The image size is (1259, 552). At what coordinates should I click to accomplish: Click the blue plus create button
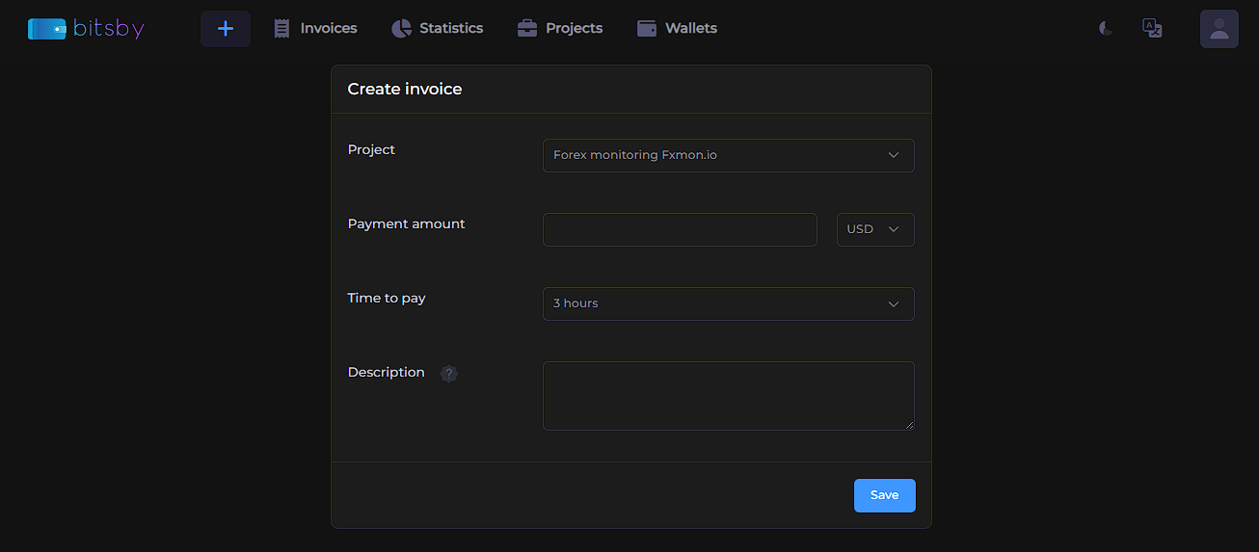click(226, 29)
